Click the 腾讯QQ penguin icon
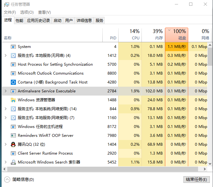This screenshot has width=213, height=187. (x=13, y=144)
